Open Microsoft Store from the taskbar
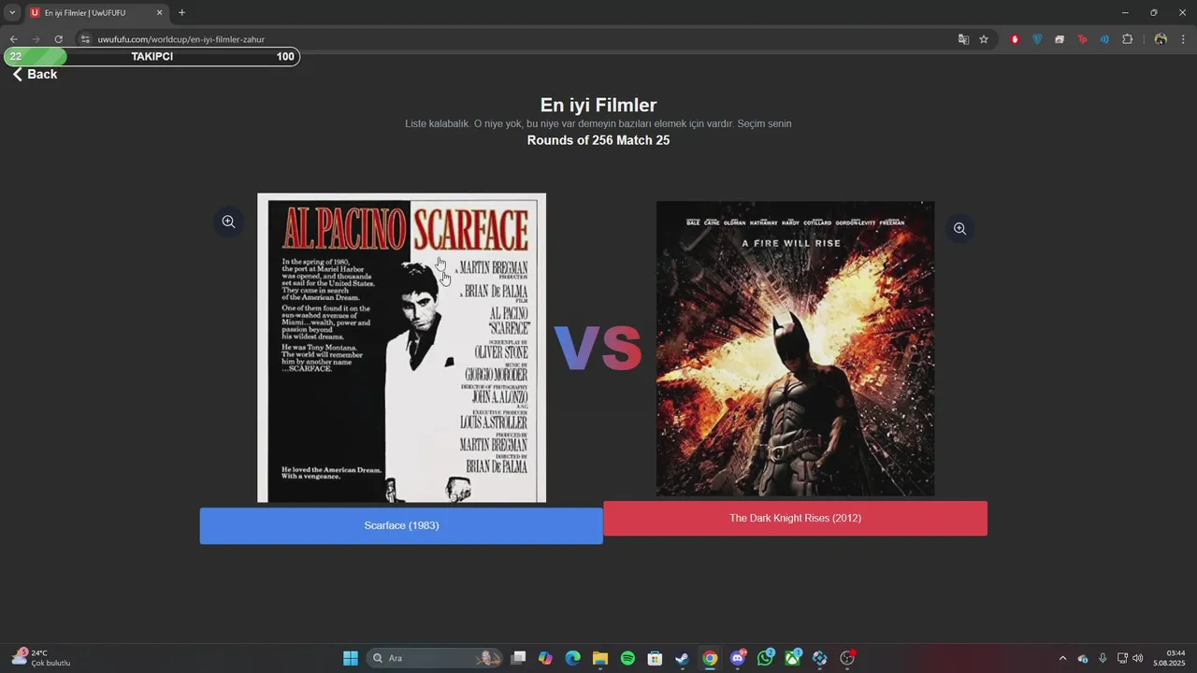The width and height of the screenshot is (1197, 673). click(655, 658)
